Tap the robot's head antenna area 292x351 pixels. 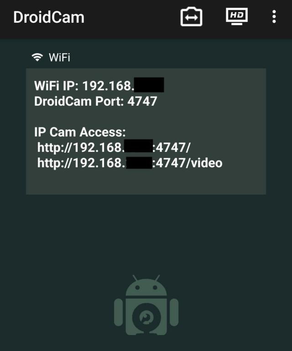pos(146,285)
